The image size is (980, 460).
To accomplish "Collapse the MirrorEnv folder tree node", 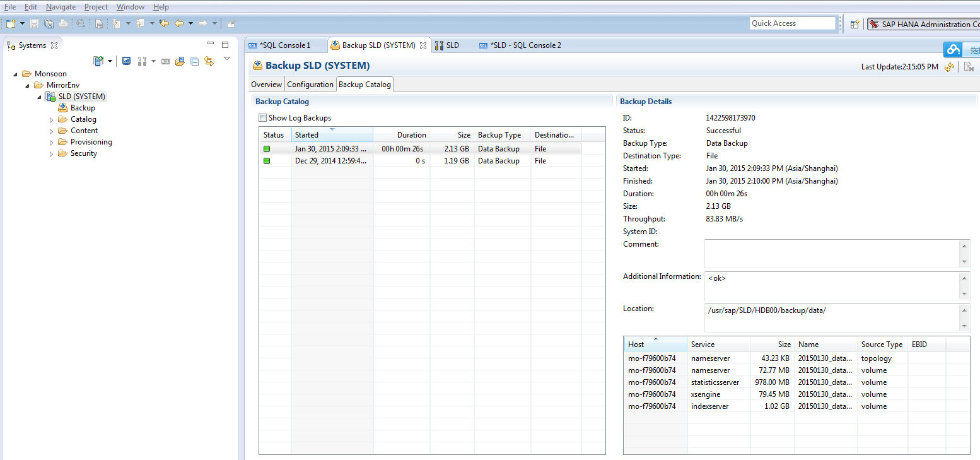I will click(27, 85).
